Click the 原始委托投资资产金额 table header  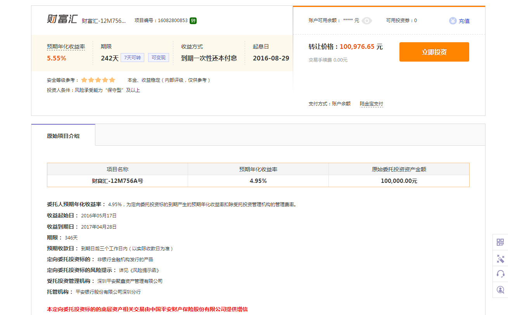coord(399,169)
